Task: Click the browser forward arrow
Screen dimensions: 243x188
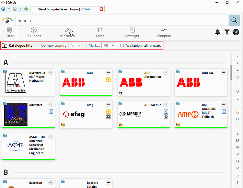Action: [x=15, y=9]
